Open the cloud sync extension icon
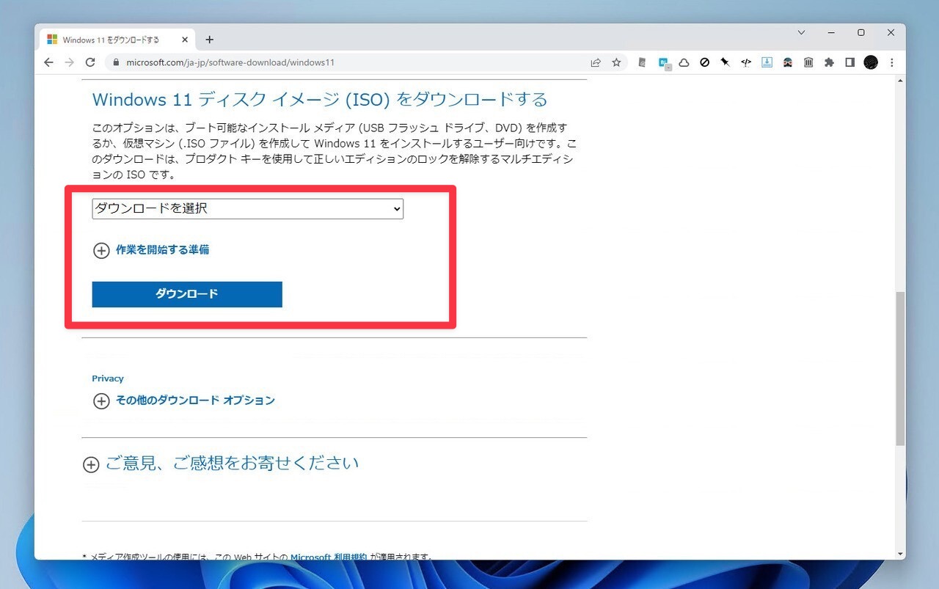 point(683,62)
